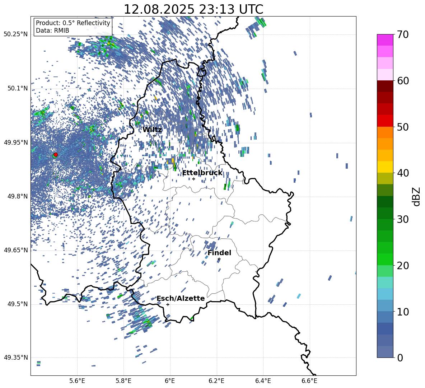
Task: Click the Findel city label
Action: [219, 253]
